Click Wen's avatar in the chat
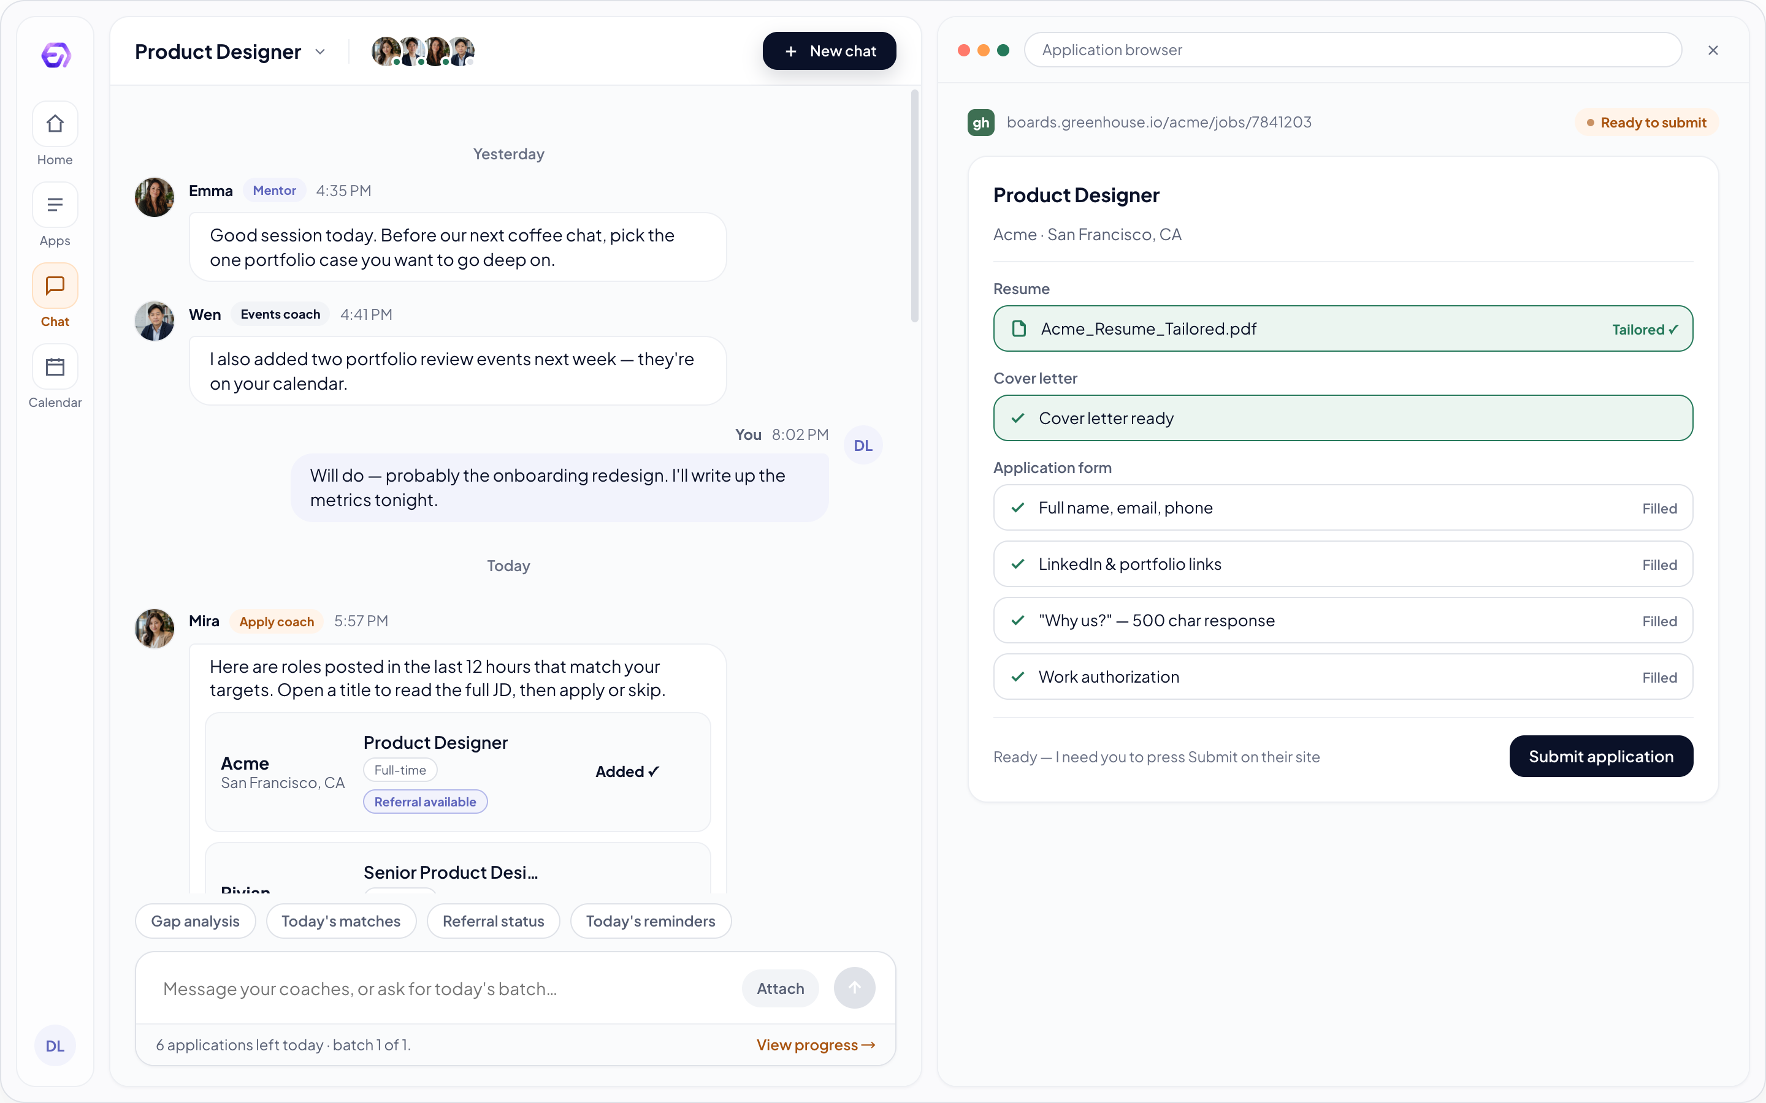This screenshot has width=1766, height=1103. pos(155,321)
